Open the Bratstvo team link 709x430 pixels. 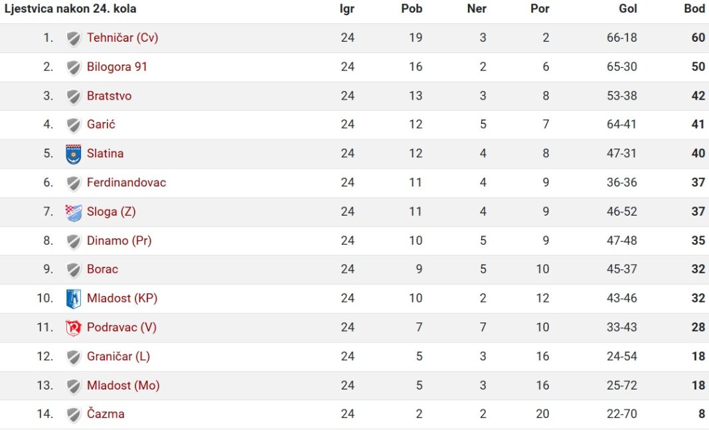click(109, 96)
